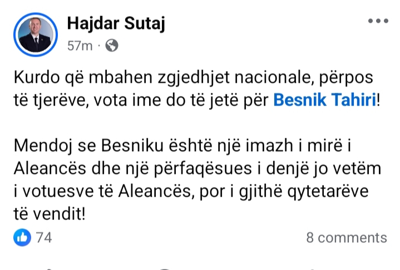View the 8 comments on the post
The width and height of the screenshot is (400, 270).
tap(346, 238)
